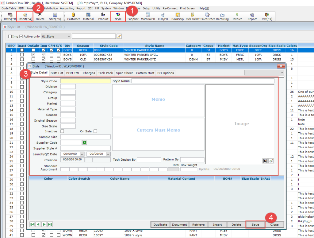Click the supplier code lookup icon

click(85, 142)
